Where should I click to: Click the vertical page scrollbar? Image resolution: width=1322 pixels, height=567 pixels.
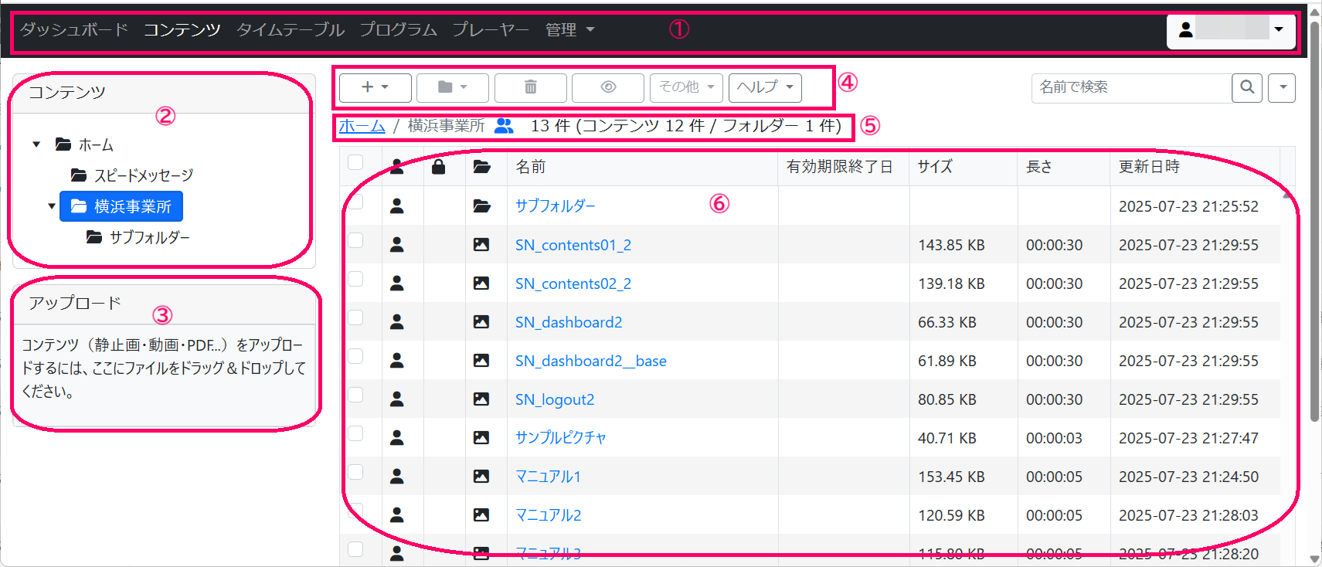1314,232
